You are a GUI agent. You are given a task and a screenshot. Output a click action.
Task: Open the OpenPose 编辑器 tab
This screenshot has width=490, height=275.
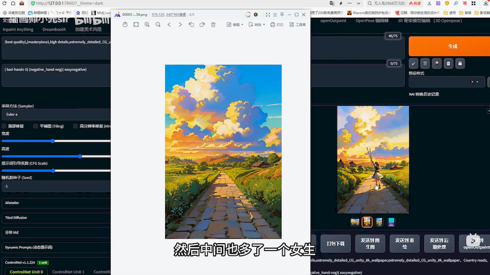372,21
